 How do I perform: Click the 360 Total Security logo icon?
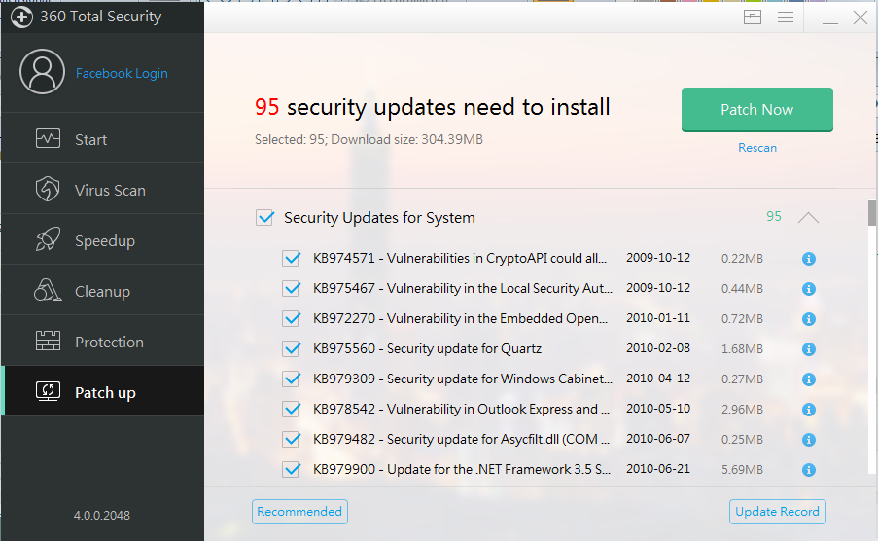[21, 17]
